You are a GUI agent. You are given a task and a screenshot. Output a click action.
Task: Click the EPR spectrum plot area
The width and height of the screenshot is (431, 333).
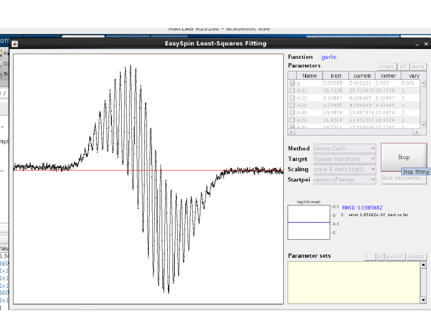click(149, 179)
